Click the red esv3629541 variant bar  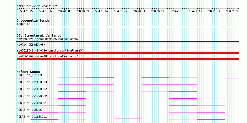point(128,53)
